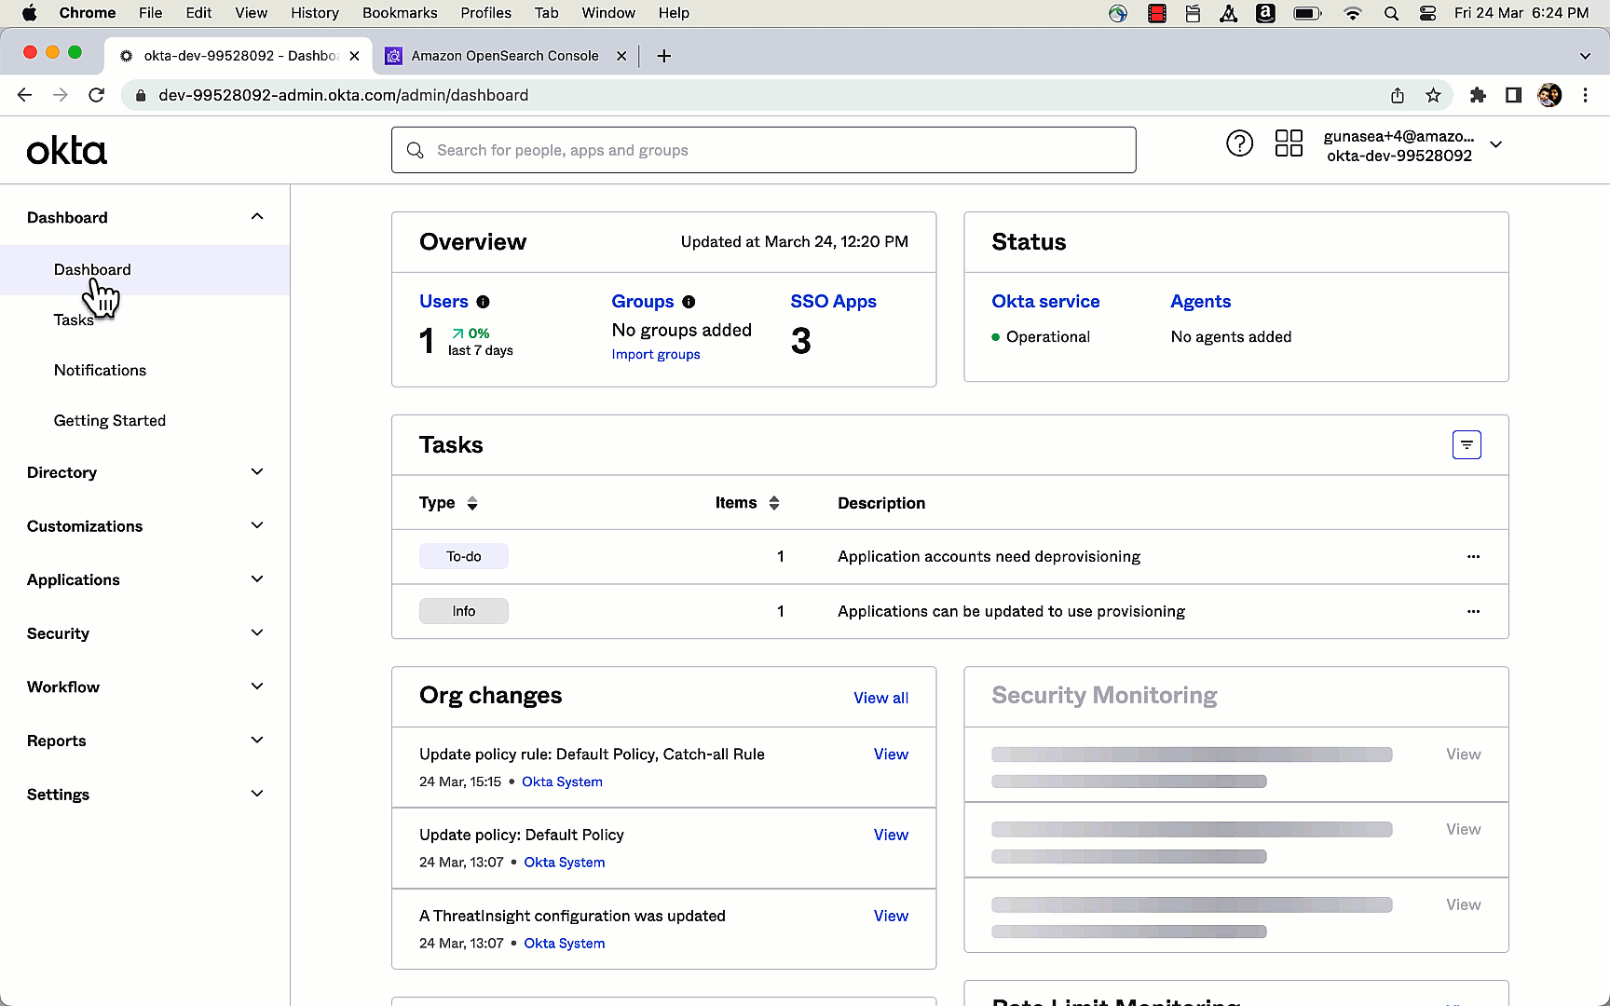This screenshot has width=1610, height=1006.
Task: Click the Groups info icon
Action: (689, 302)
